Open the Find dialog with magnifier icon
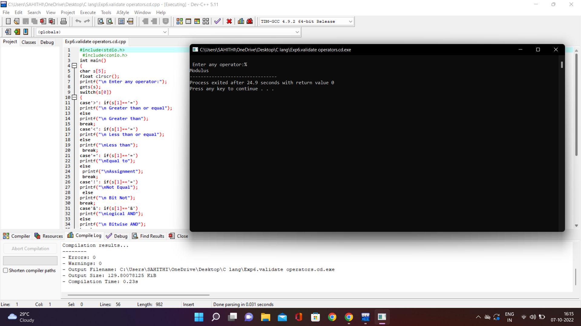This screenshot has width=581, height=326. (101, 21)
